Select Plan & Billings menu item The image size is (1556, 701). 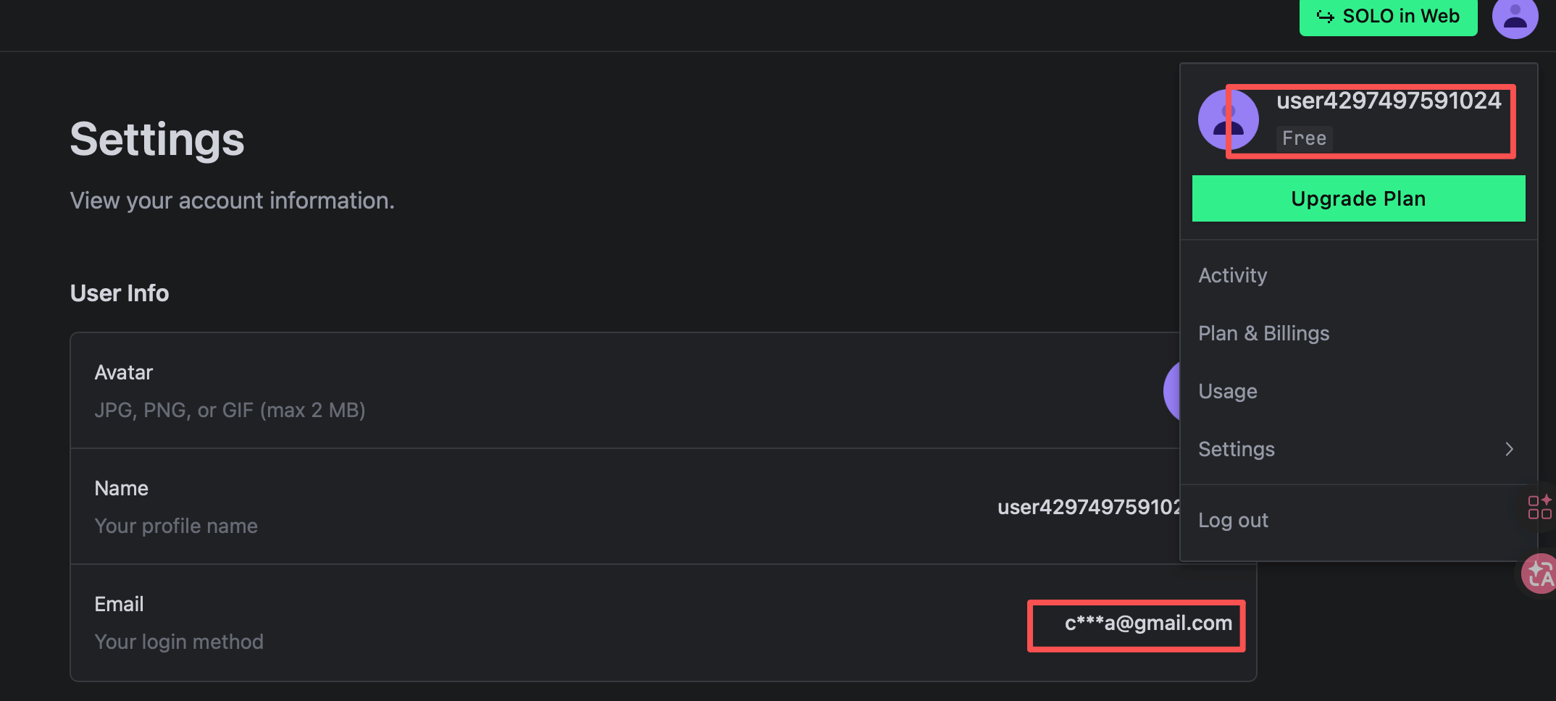click(1264, 333)
